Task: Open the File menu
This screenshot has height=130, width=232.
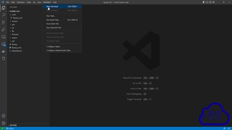Action: 8,2
